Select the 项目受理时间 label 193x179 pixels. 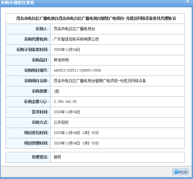(36, 143)
